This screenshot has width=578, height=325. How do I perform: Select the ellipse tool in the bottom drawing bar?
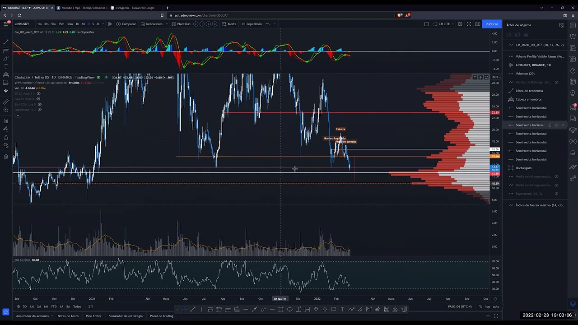coord(289,309)
